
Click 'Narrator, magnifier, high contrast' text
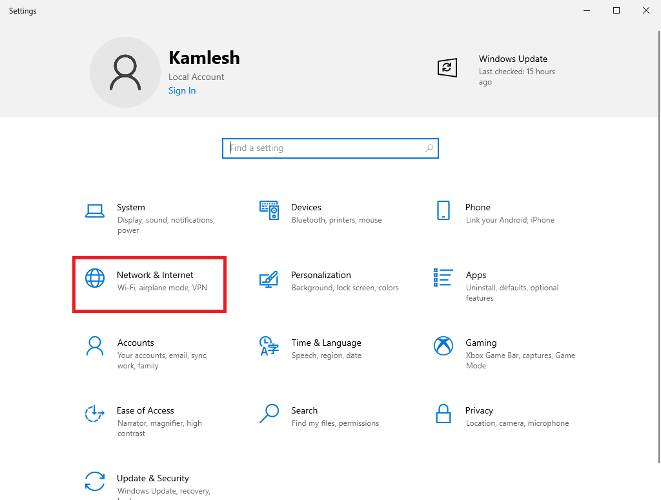[159, 428]
